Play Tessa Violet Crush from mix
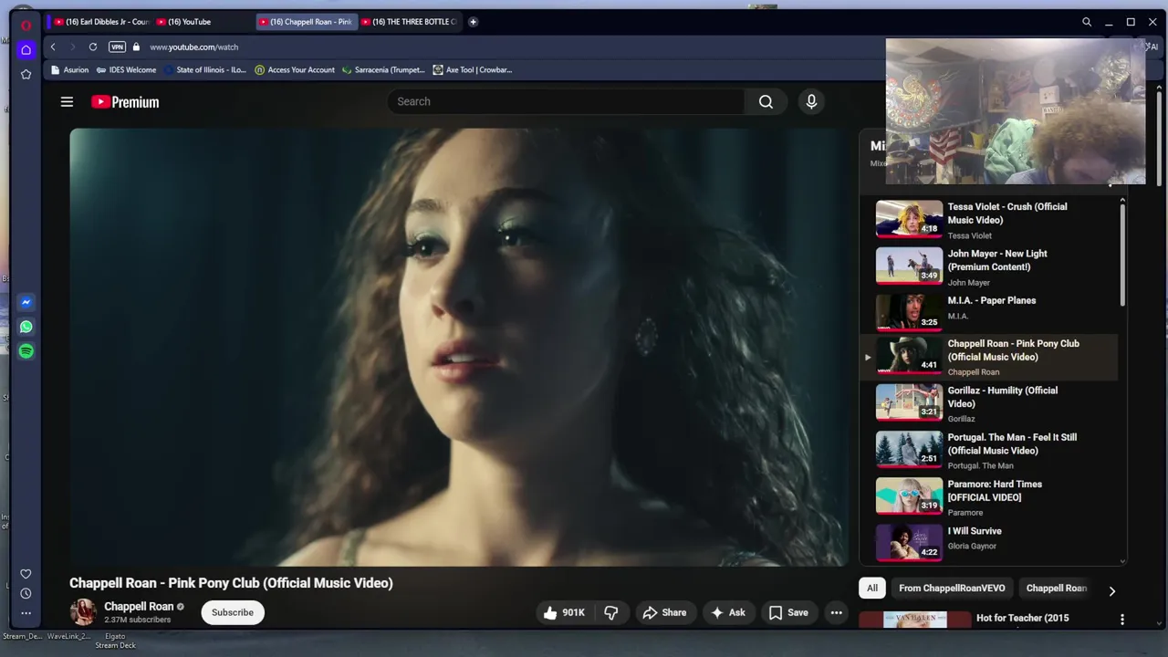The width and height of the screenshot is (1168, 657). 990,219
